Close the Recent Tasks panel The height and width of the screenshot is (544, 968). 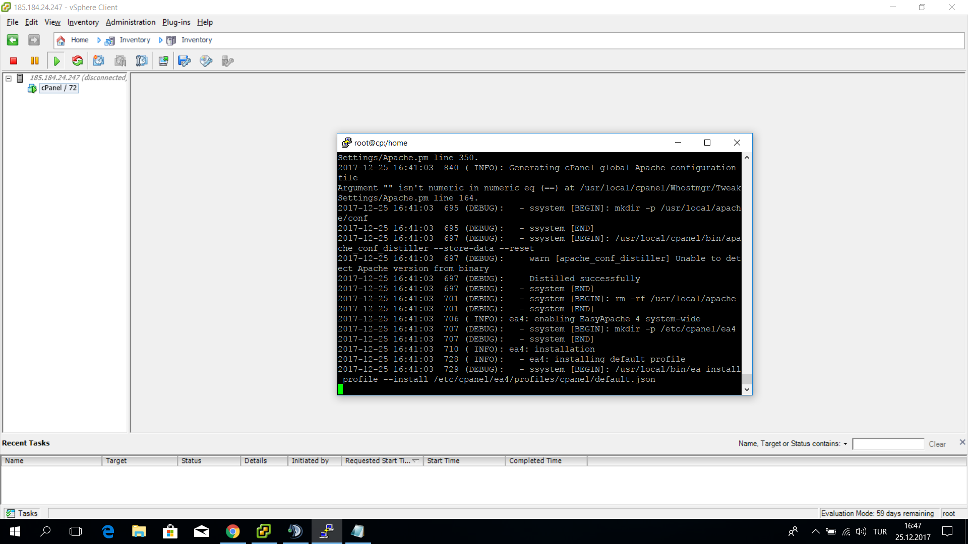point(962,442)
